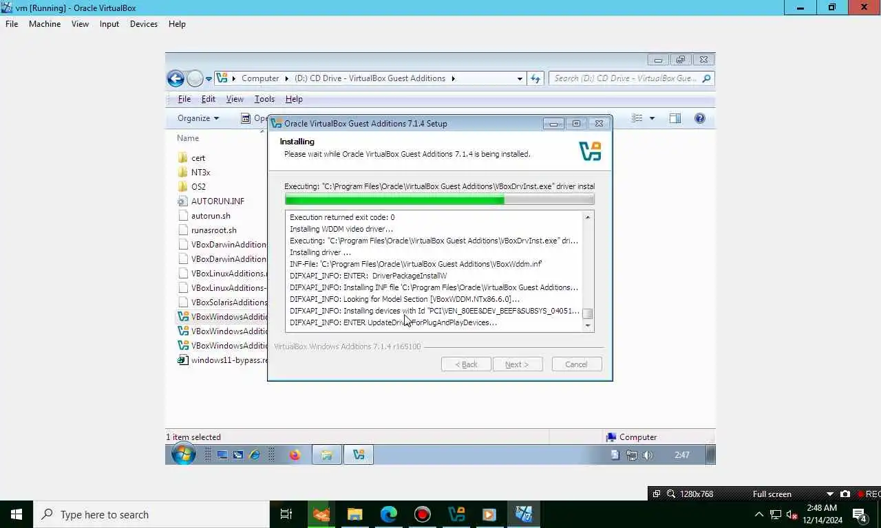Click the guest show desktop strip
881x528 pixels.
tap(711, 454)
